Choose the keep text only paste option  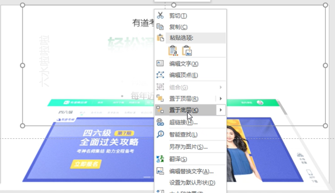173,51
